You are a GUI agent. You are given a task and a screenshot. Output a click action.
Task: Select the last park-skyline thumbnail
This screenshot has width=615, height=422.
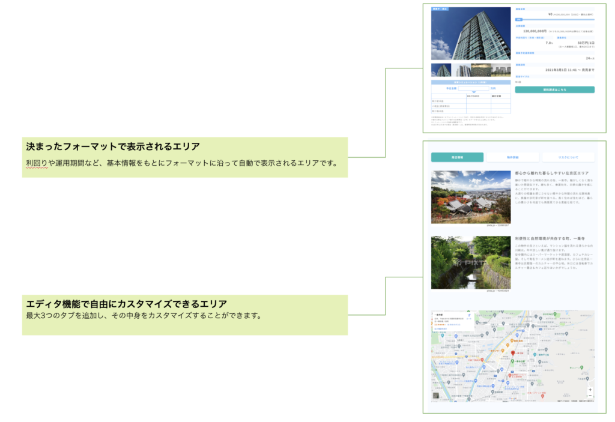point(501,70)
